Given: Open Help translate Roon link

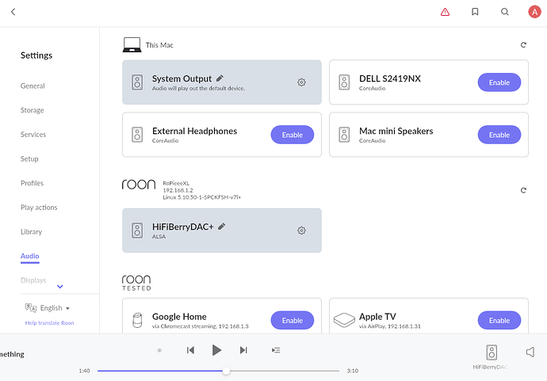Looking at the screenshot, I should (x=49, y=323).
